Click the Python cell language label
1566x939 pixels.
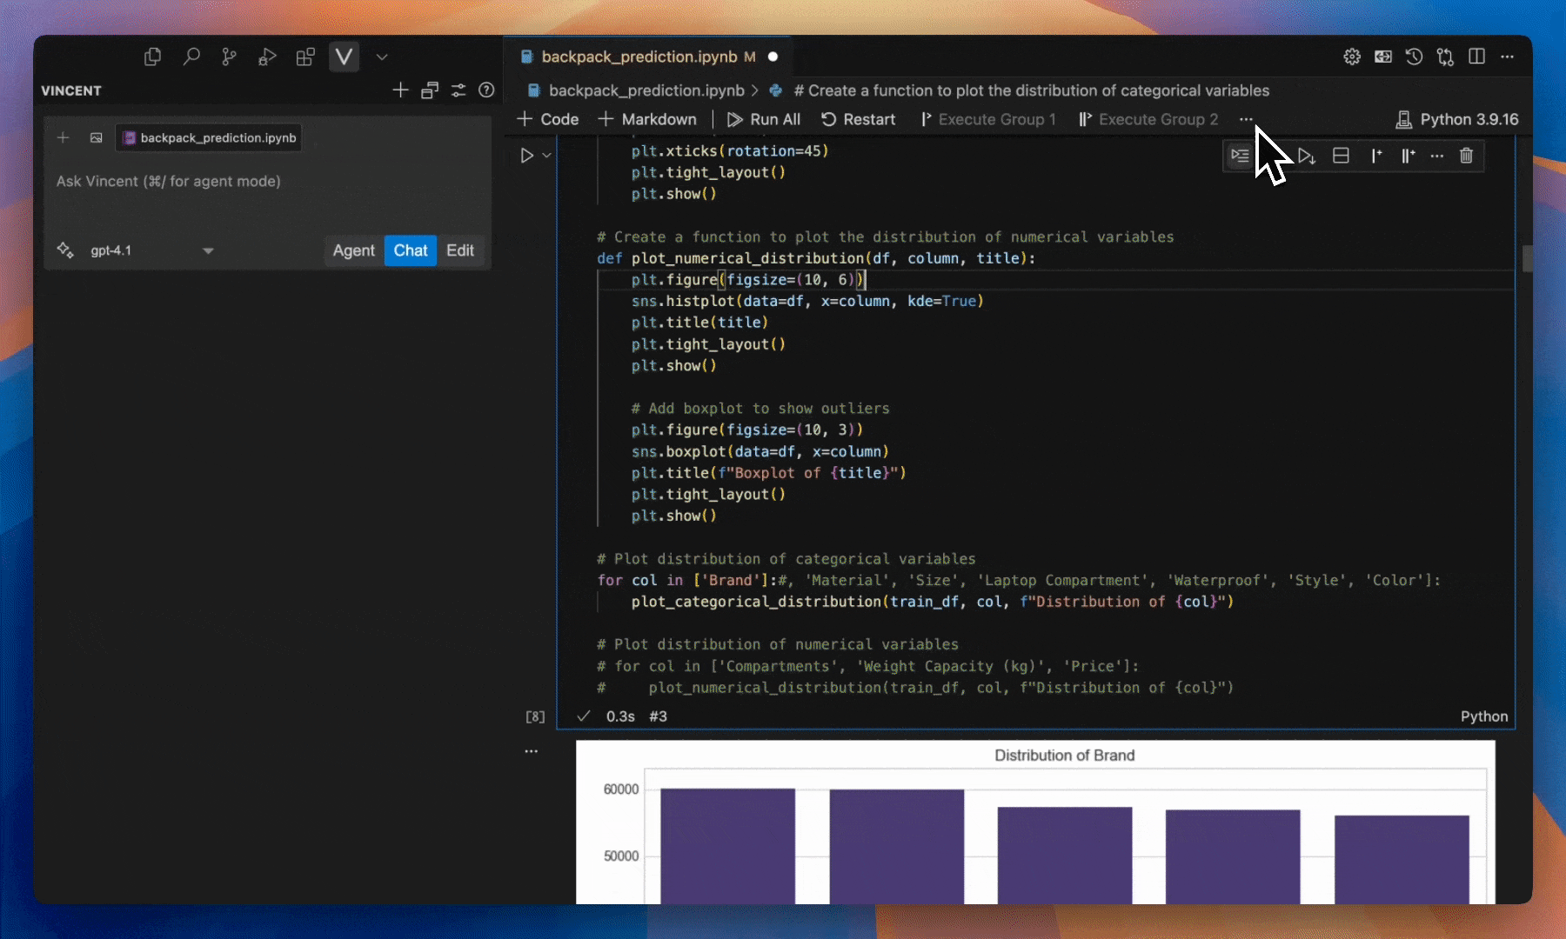pyautogui.click(x=1484, y=716)
